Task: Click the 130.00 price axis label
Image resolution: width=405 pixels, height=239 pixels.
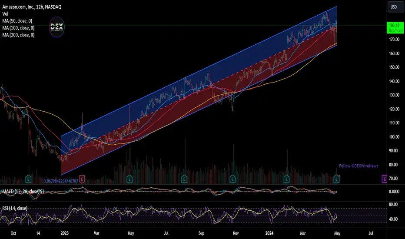Action: [x=394, y=95]
